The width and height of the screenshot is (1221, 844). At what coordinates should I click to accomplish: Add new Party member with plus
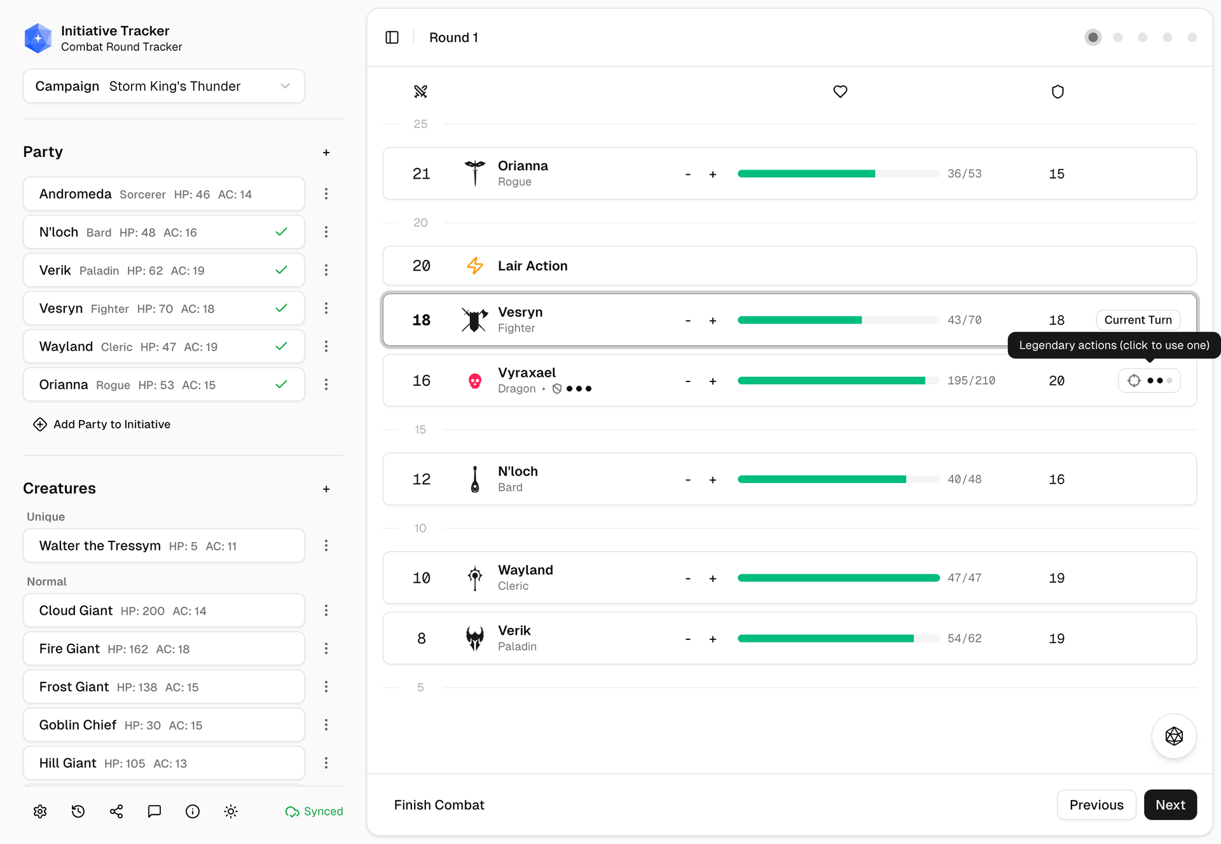click(326, 153)
